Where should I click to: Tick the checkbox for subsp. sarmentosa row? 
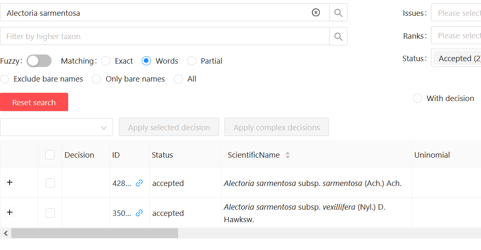50,183
